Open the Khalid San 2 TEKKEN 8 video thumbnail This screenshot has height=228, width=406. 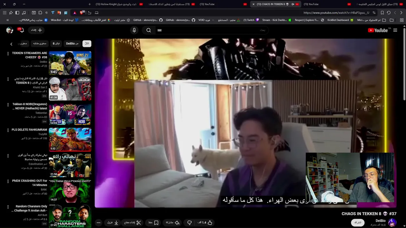click(x=70, y=89)
